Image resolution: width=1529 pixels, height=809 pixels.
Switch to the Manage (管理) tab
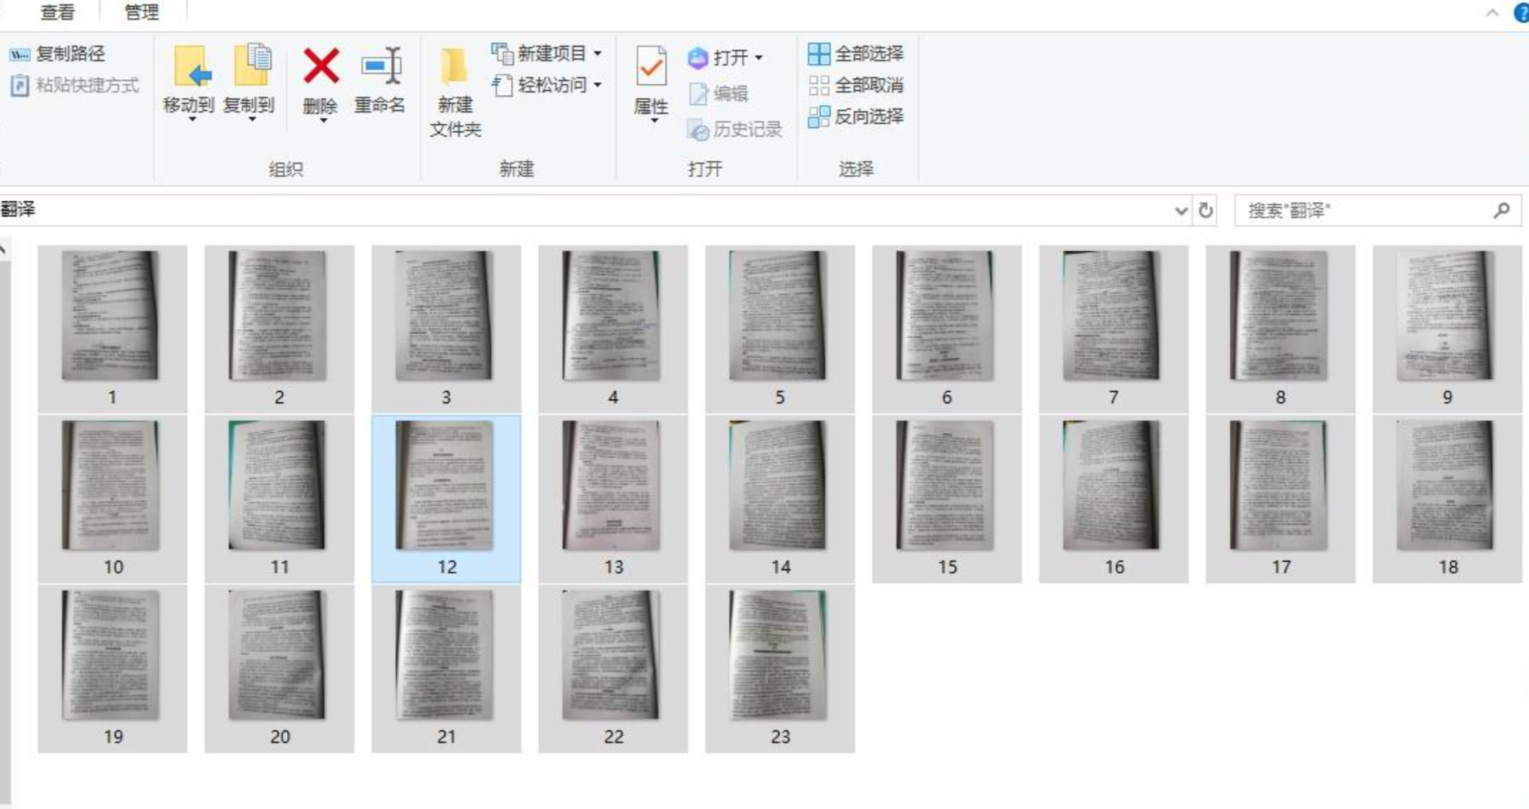click(141, 12)
